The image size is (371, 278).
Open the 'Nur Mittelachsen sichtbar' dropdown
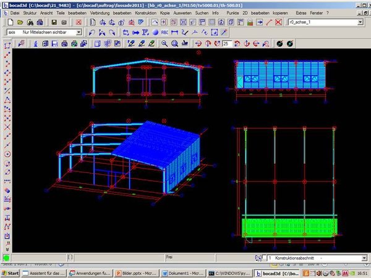tap(79, 32)
